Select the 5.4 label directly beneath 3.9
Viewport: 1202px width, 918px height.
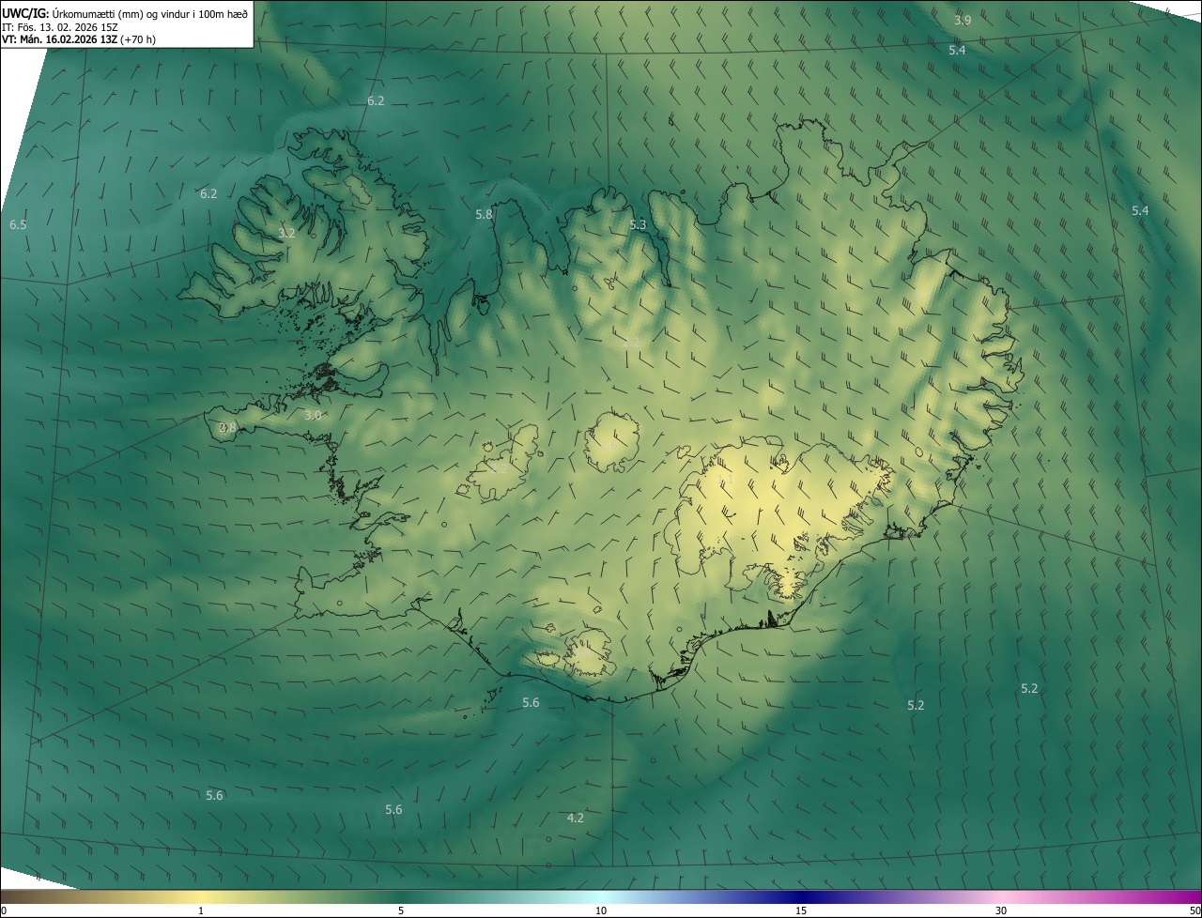pos(957,50)
